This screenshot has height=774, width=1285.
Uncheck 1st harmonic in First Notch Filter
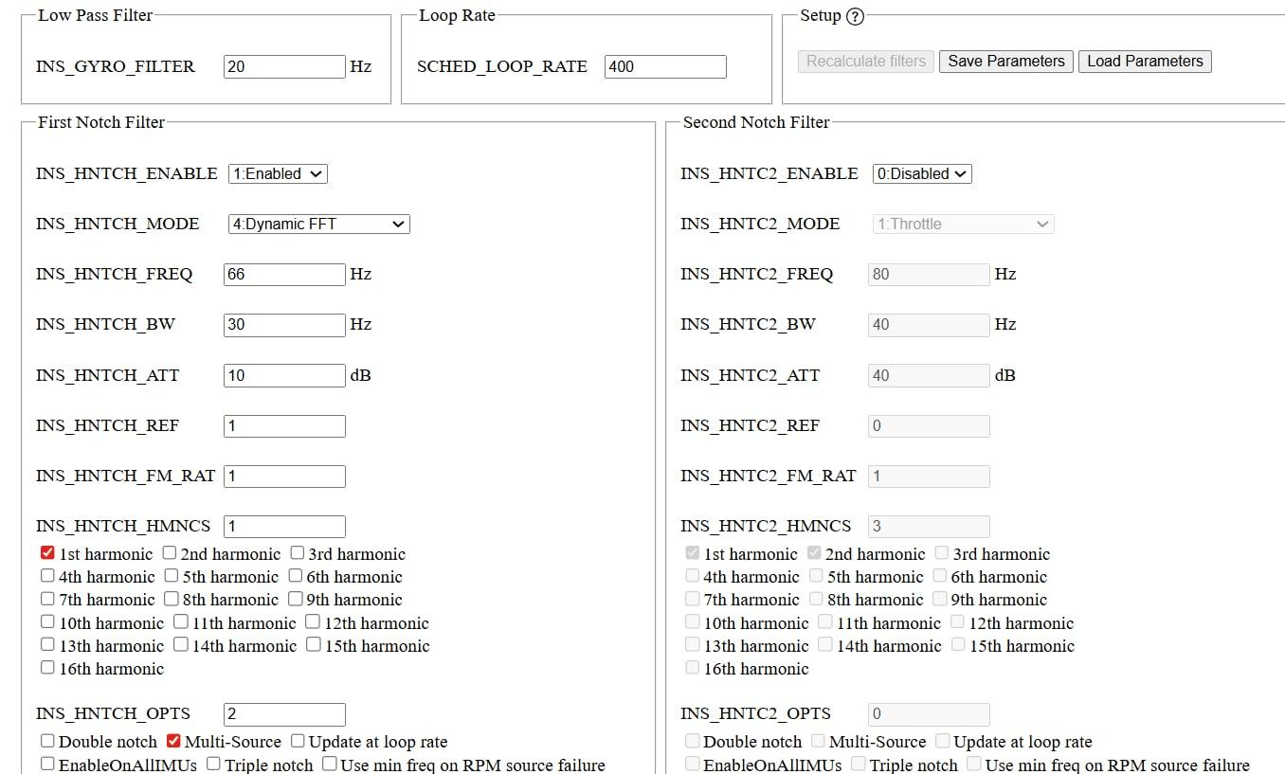coord(47,553)
